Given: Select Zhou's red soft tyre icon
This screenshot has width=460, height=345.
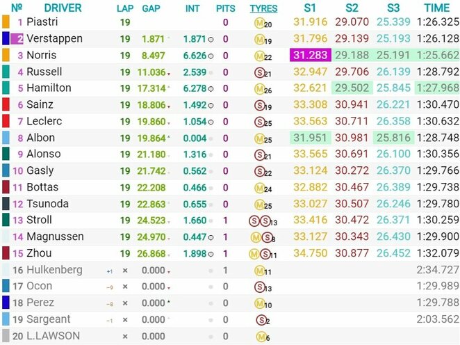Looking at the screenshot, I should (263, 253).
